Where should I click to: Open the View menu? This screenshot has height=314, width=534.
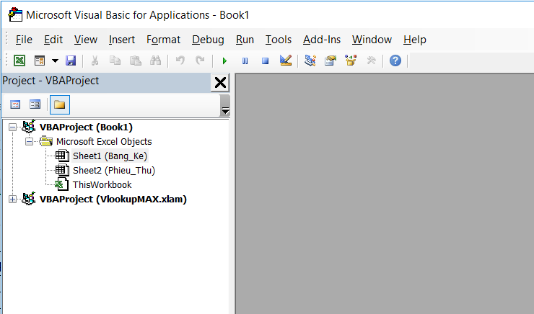86,40
